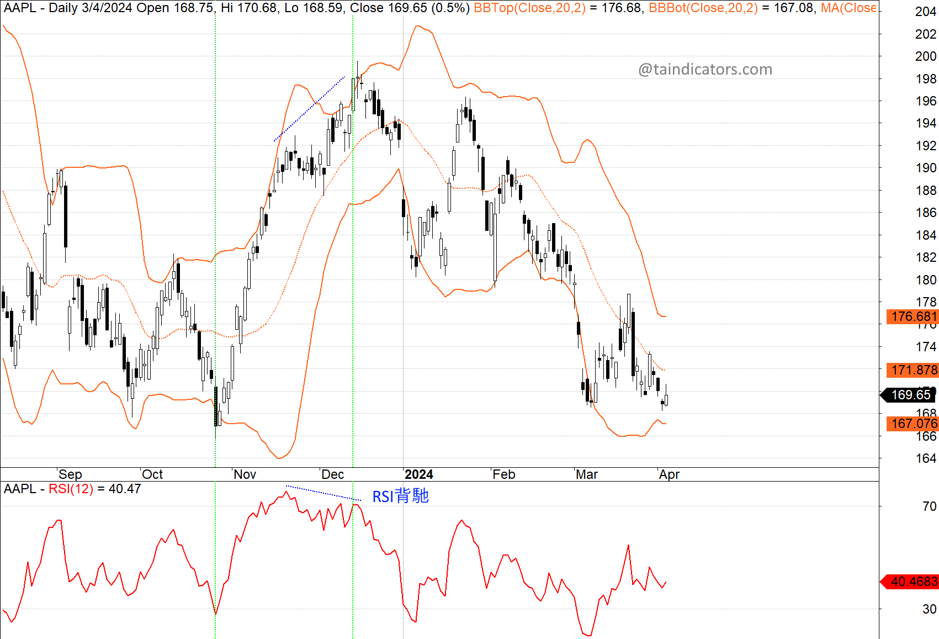Click the RSI 30 level axis label

[x=929, y=609]
